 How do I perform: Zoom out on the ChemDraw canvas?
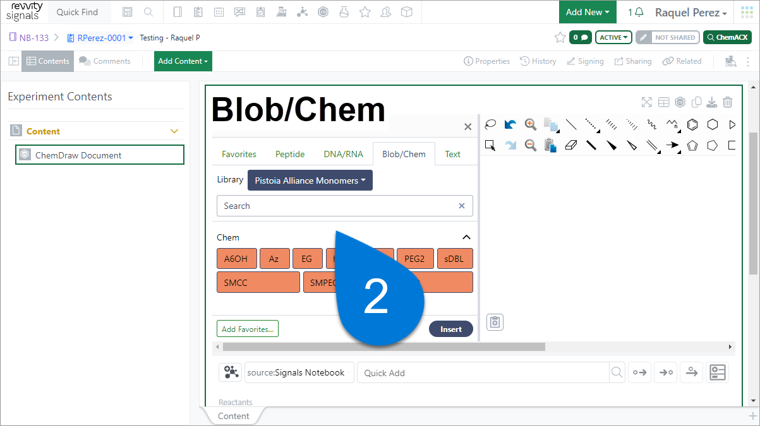click(x=531, y=145)
